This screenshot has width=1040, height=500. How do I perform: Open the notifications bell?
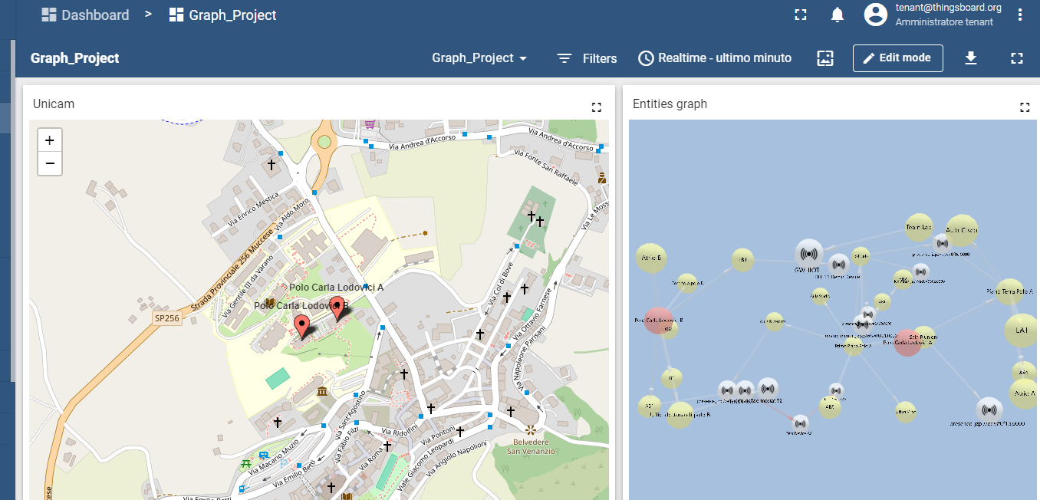[x=838, y=15]
